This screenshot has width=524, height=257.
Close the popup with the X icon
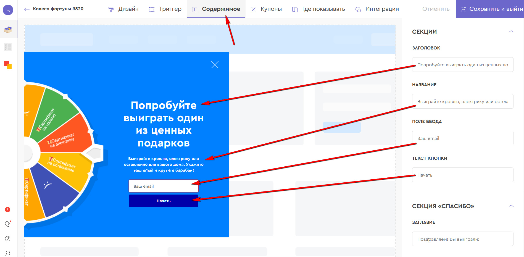215,65
